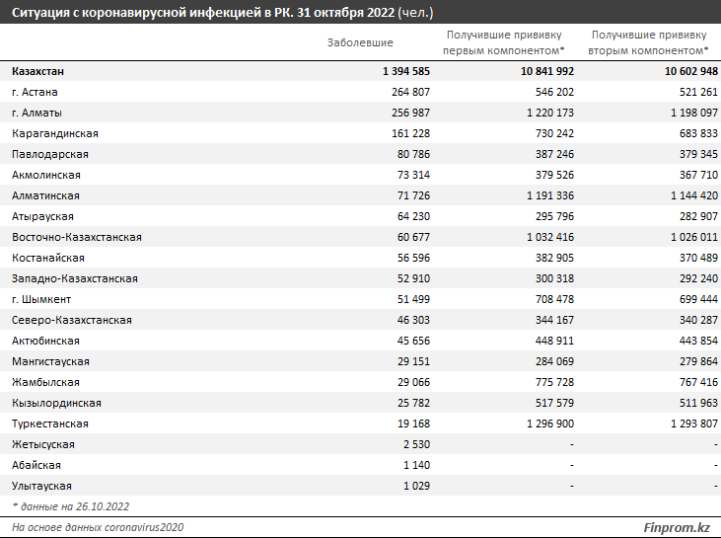The width and height of the screenshot is (721, 538).
Task: Click the coronavirus2020 source footnote
Action: 98,527
